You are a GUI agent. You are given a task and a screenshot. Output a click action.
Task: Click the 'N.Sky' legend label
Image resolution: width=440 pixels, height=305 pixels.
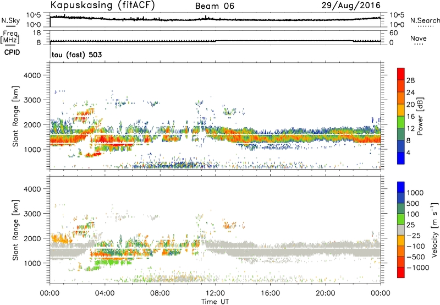(10, 20)
